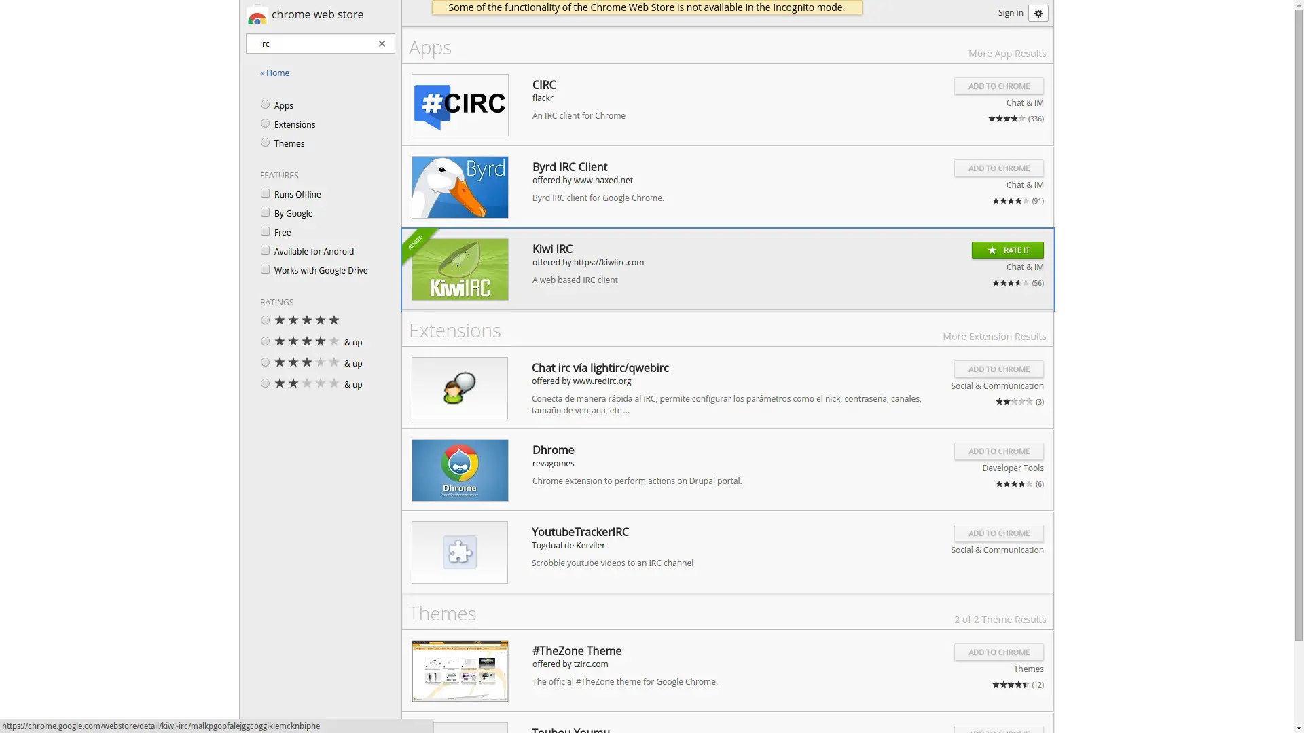This screenshot has width=1304, height=733.
Task: Open the settings gear menu
Action: click(1038, 14)
